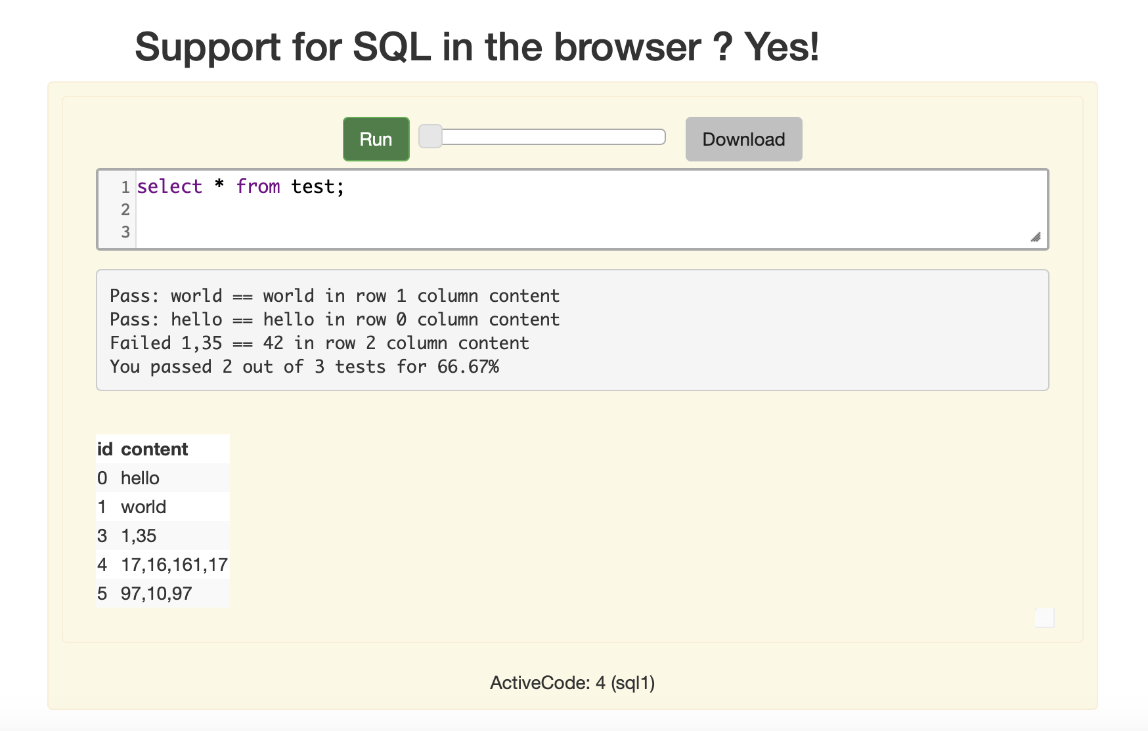This screenshot has width=1148, height=731.
Task: Click line 1 of the SQL editor
Action: point(591,186)
